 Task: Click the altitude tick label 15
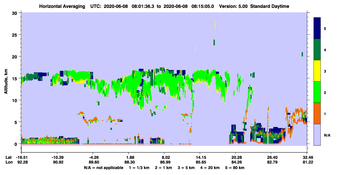click(15, 78)
